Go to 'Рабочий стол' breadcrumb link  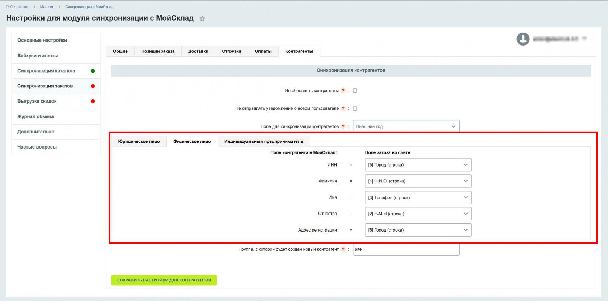point(18,7)
